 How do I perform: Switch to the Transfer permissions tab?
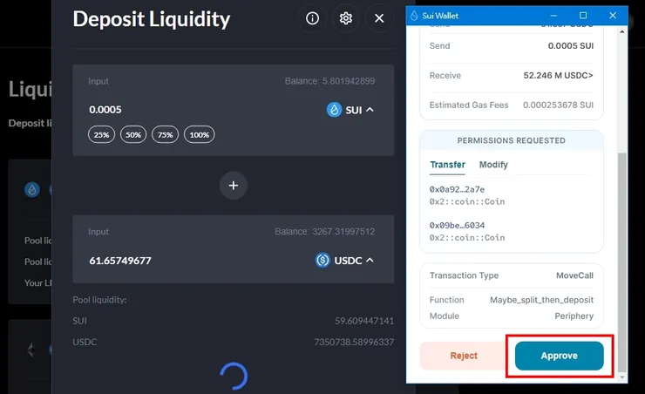coord(447,165)
